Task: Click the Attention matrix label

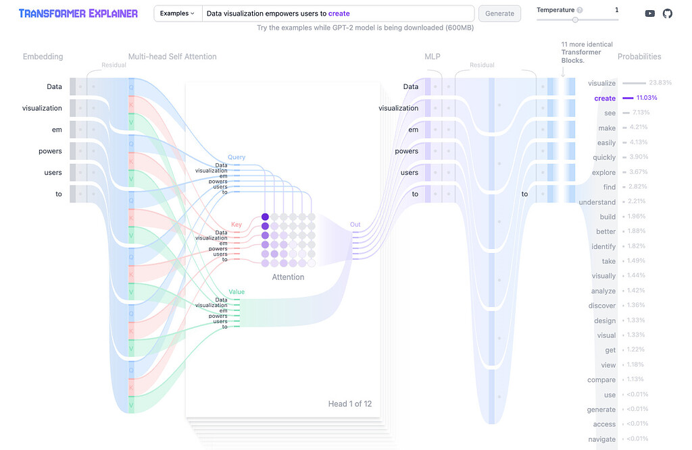Action: pos(288,277)
